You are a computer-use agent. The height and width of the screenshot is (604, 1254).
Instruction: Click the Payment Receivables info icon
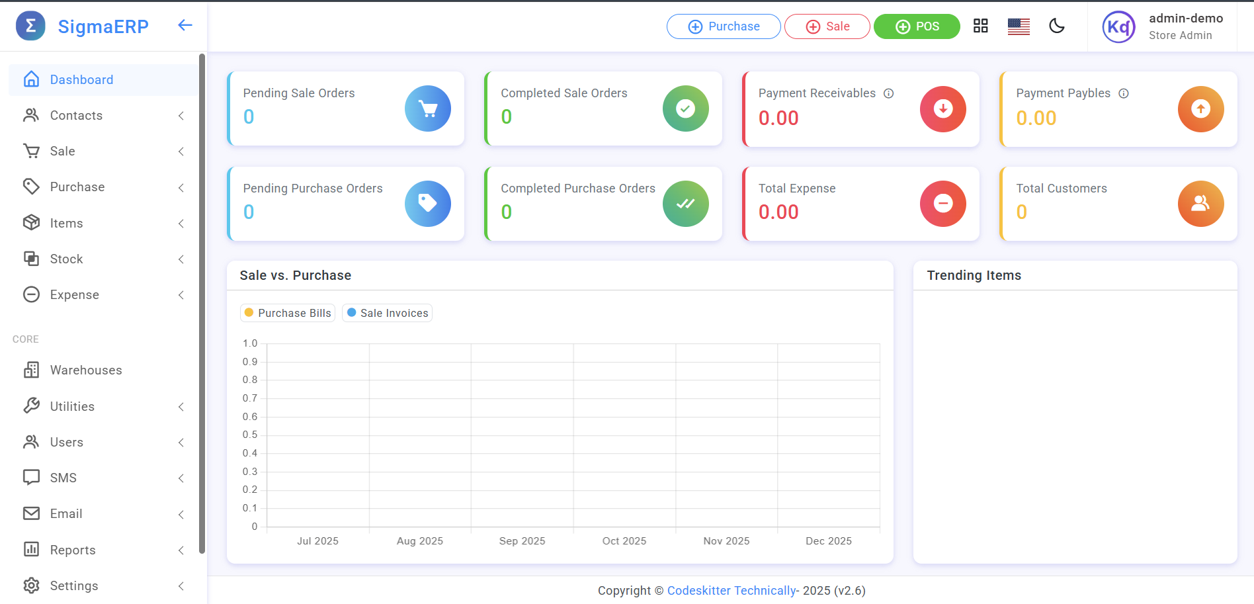(x=889, y=93)
